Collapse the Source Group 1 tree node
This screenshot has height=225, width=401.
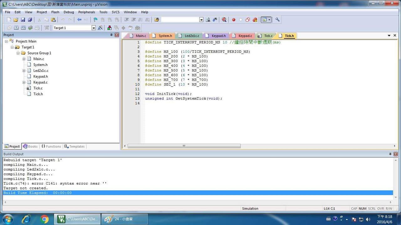click(x=18, y=53)
